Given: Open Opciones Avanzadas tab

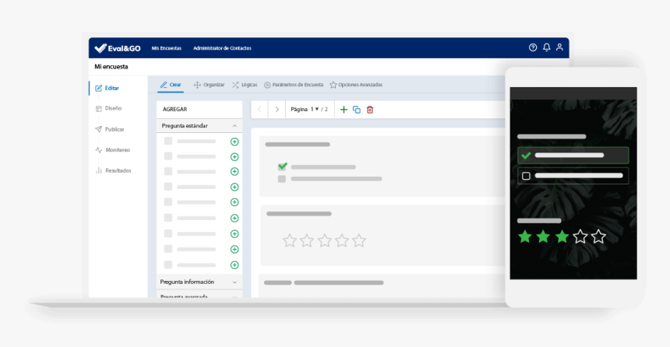Looking at the screenshot, I should pyautogui.click(x=356, y=85).
